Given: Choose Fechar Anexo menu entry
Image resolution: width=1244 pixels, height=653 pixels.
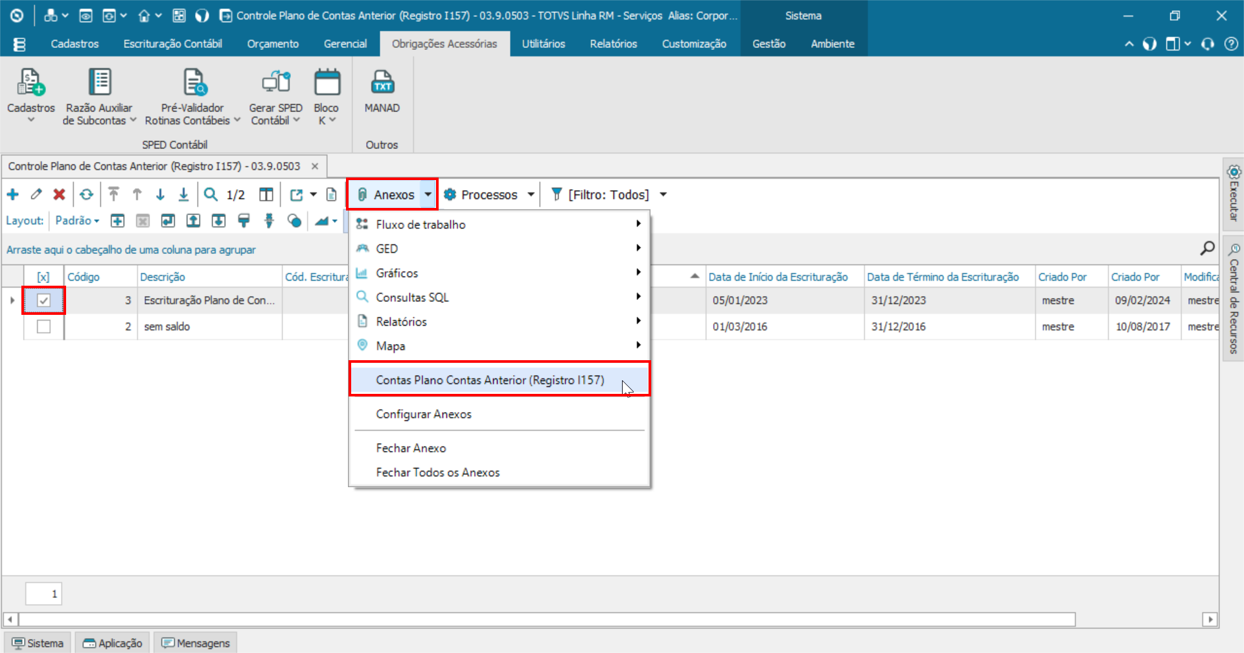Looking at the screenshot, I should (x=500, y=448).
